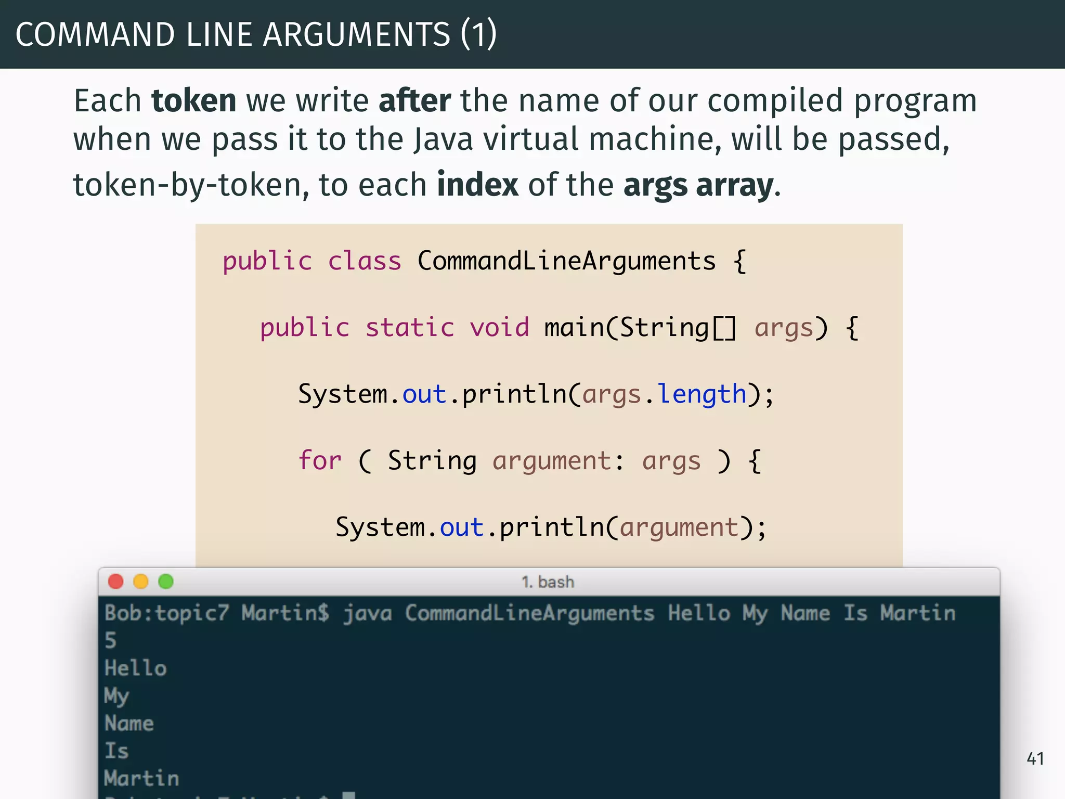
Task: Click the last terminal output line 'Martin'
Action: (141, 778)
